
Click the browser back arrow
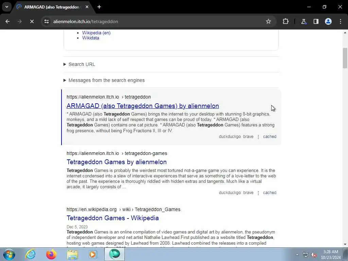pyautogui.click(x=7, y=21)
